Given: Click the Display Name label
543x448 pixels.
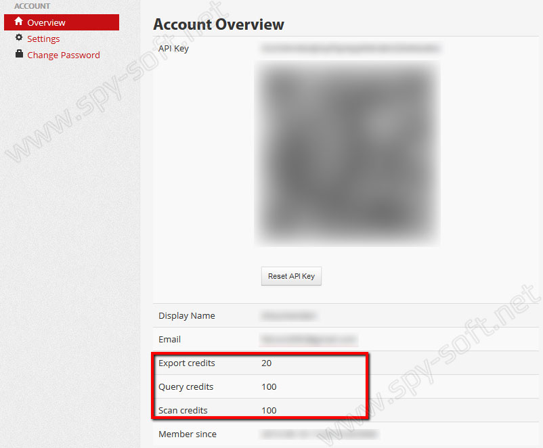Looking at the screenshot, I should point(187,316).
